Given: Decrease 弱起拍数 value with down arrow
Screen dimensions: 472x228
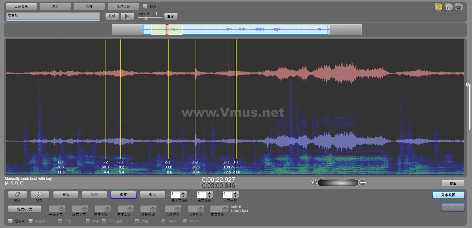Looking at the screenshot, I should tap(210, 196).
